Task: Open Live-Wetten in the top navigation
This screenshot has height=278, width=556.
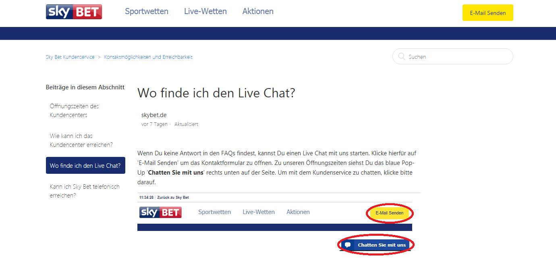Action: click(x=205, y=11)
